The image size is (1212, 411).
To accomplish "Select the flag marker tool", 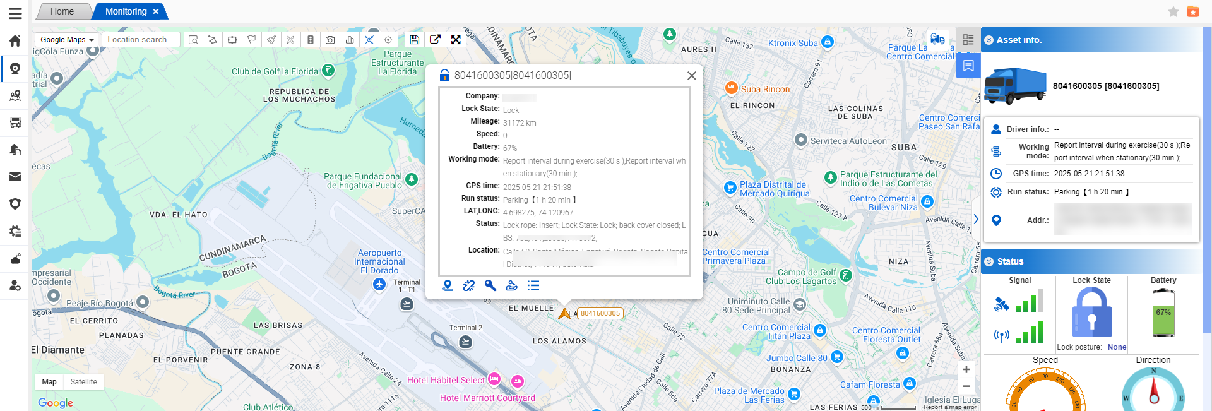I will [x=252, y=40].
